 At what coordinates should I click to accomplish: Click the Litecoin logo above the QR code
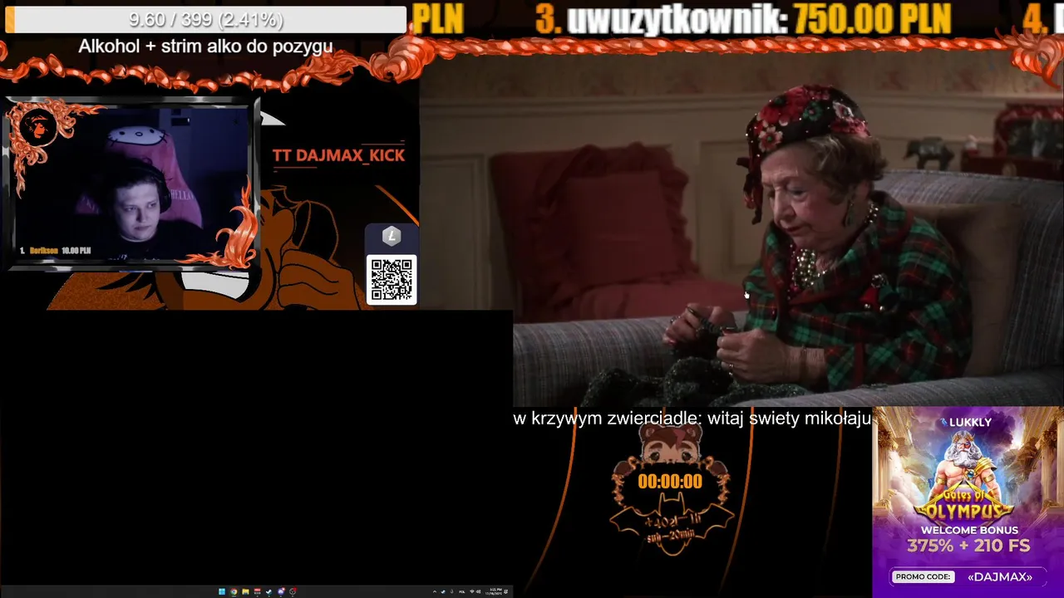coord(392,238)
